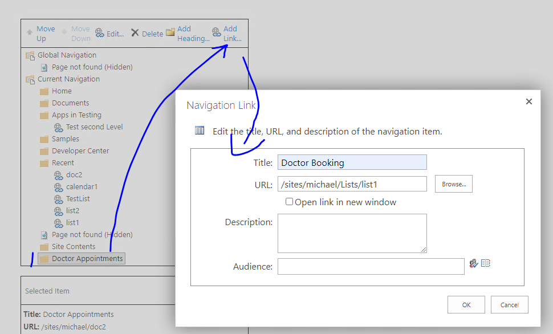Click the Doctor Appointments folder icon
This screenshot has width=553, height=334.
coord(44,259)
